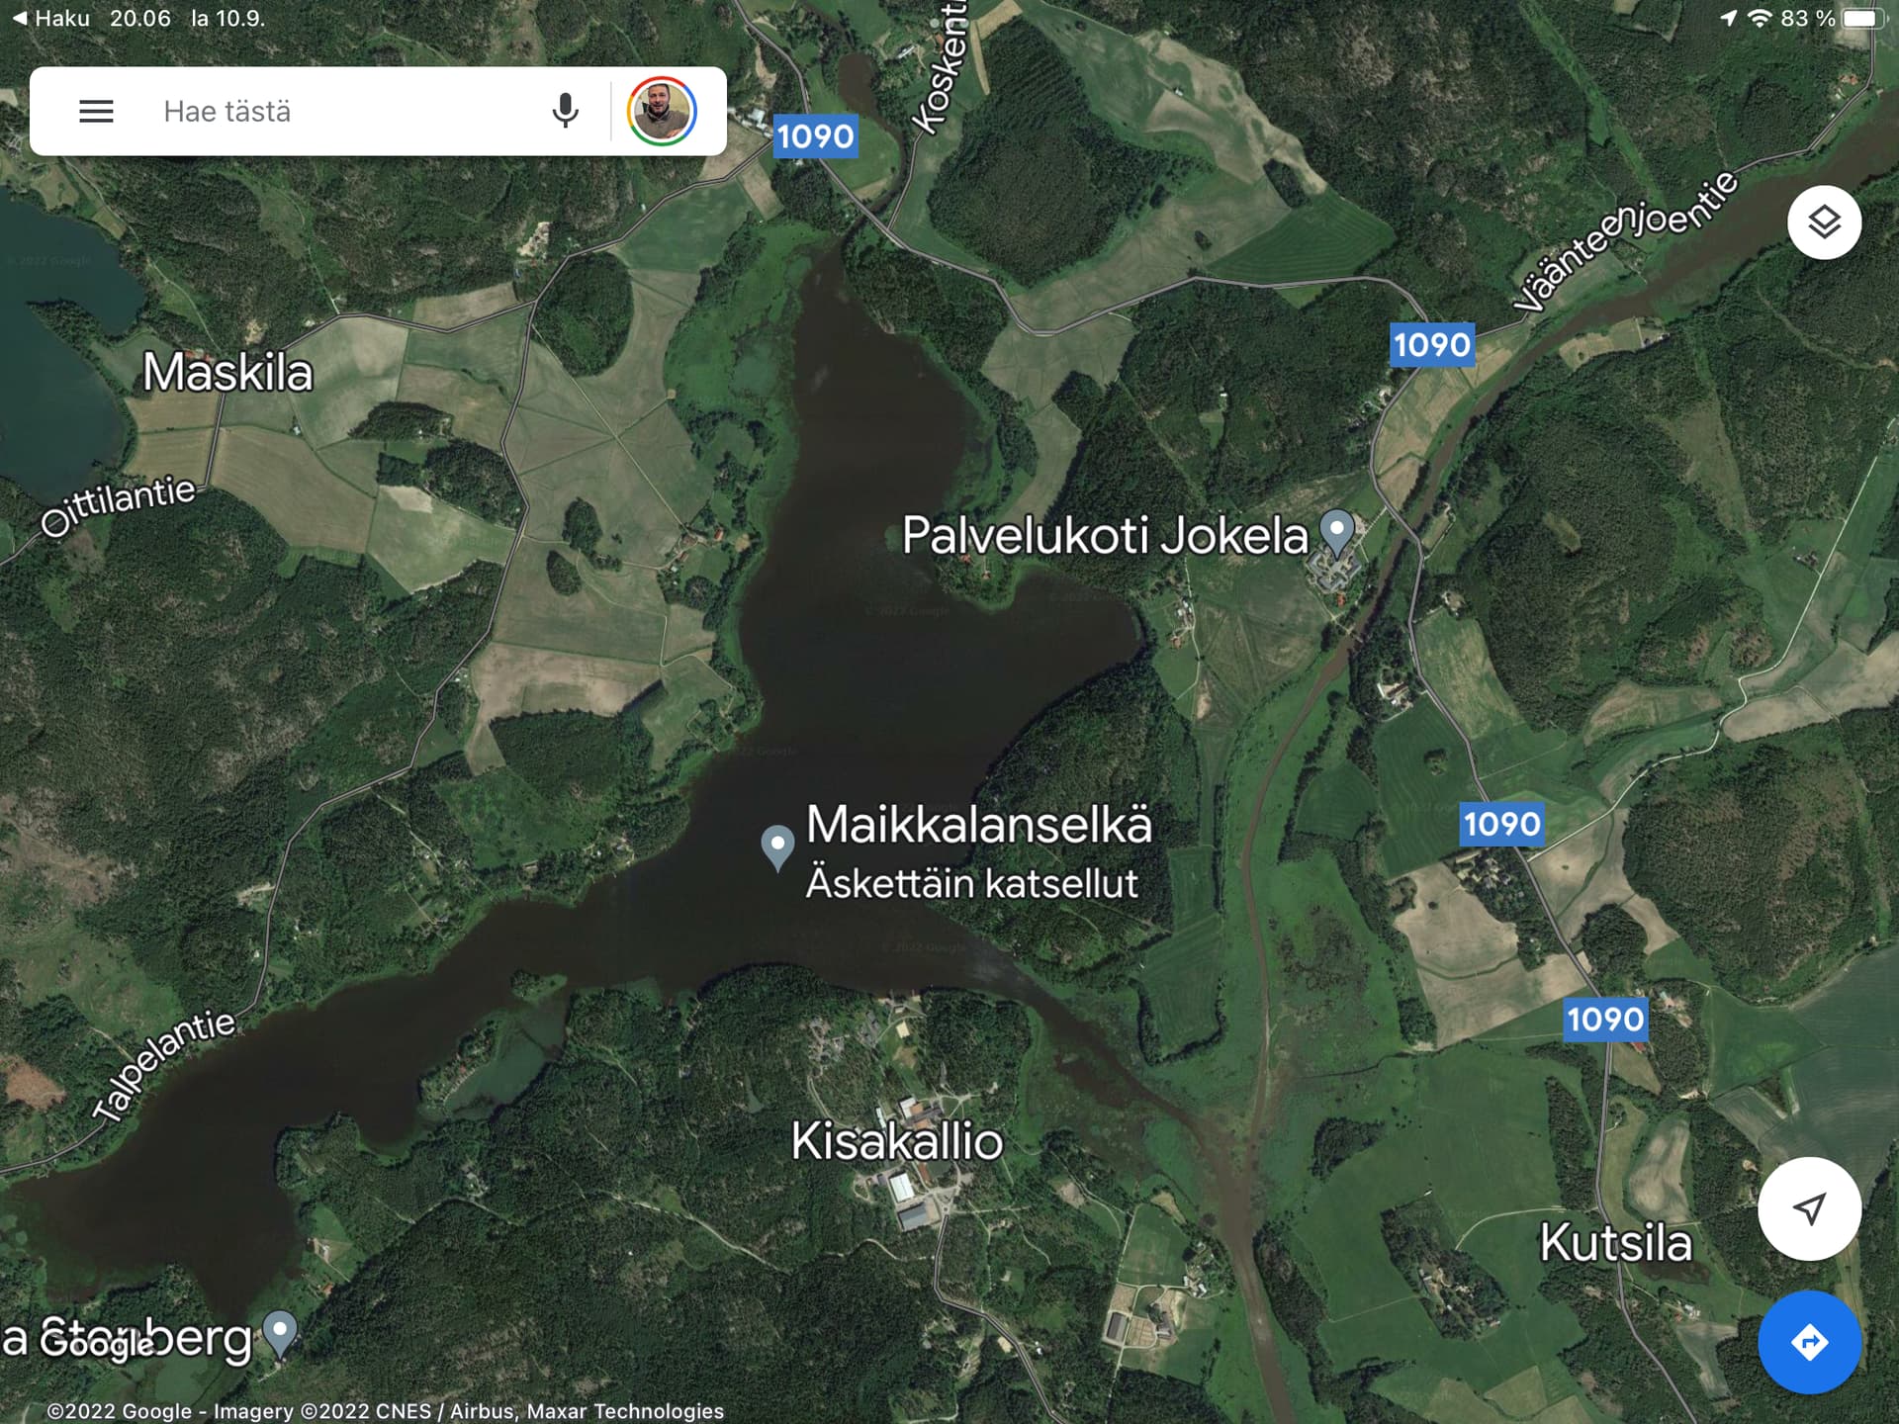Tap the Kisakallio place label
The height and width of the screenshot is (1424, 1899).
point(897,1141)
